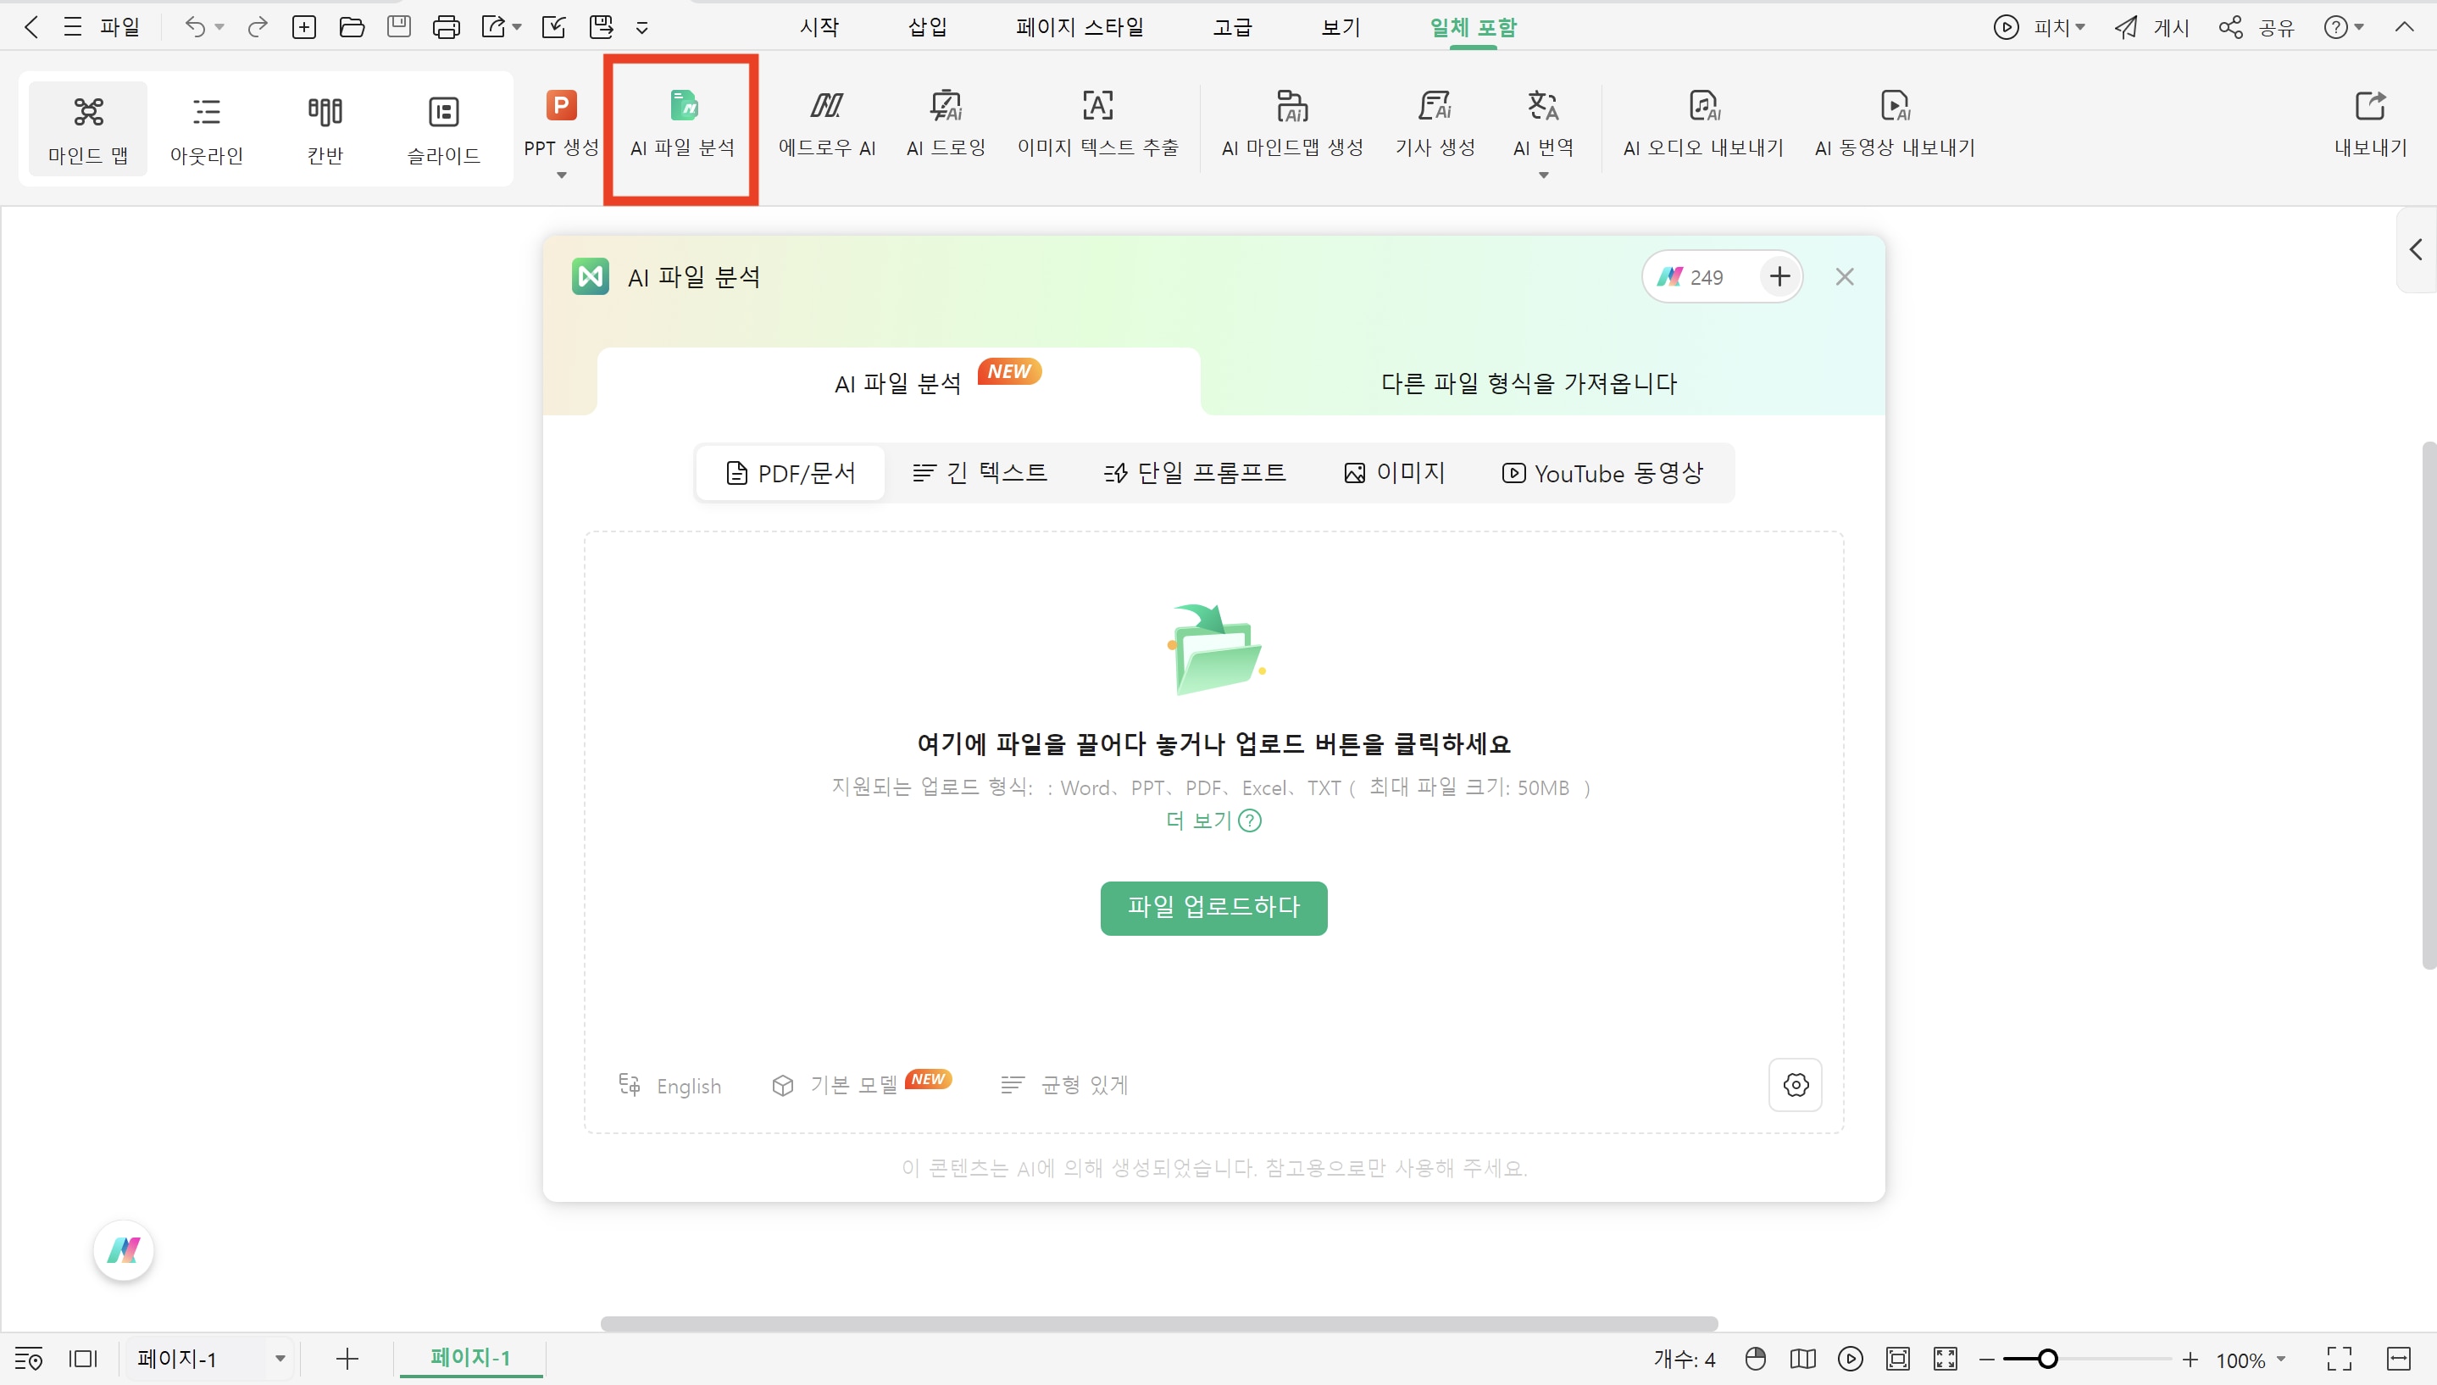Open the 페이지-1 page dropdown
Image resolution: width=2437 pixels, height=1385 pixels.
click(279, 1359)
